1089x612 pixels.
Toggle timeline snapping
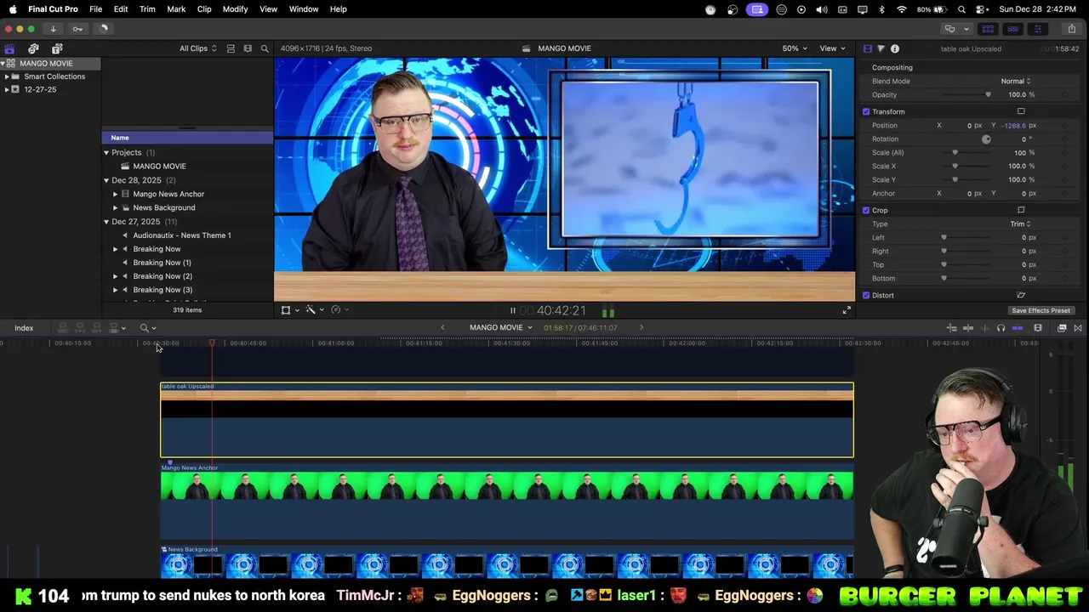[x=1017, y=328]
